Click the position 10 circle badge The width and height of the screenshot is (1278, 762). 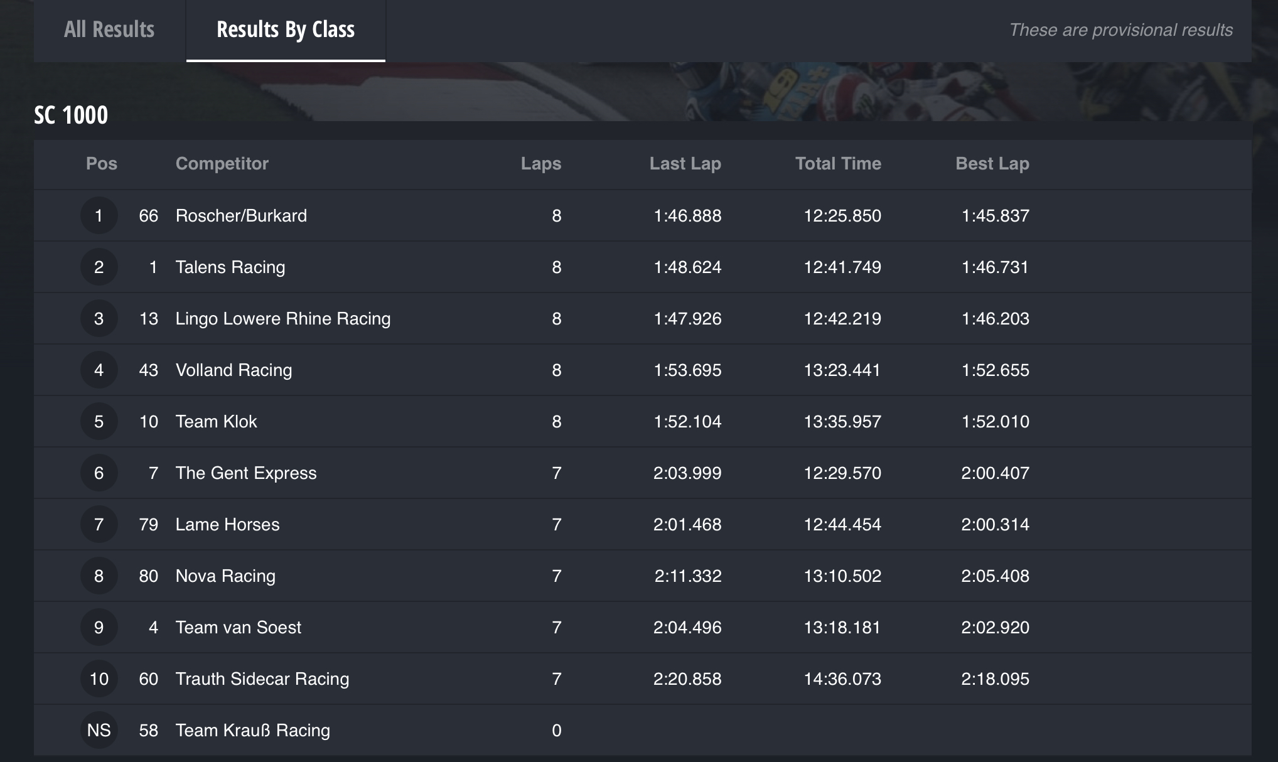pyautogui.click(x=99, y=679)
